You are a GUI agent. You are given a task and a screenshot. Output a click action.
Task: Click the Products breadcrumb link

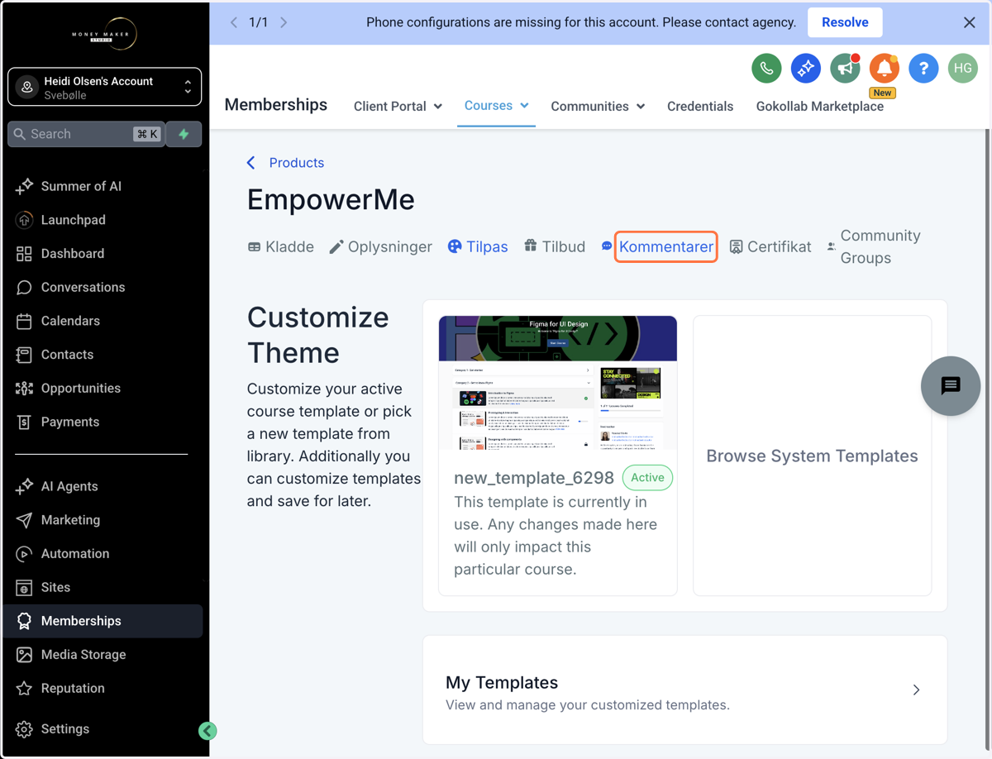point(297,163)
